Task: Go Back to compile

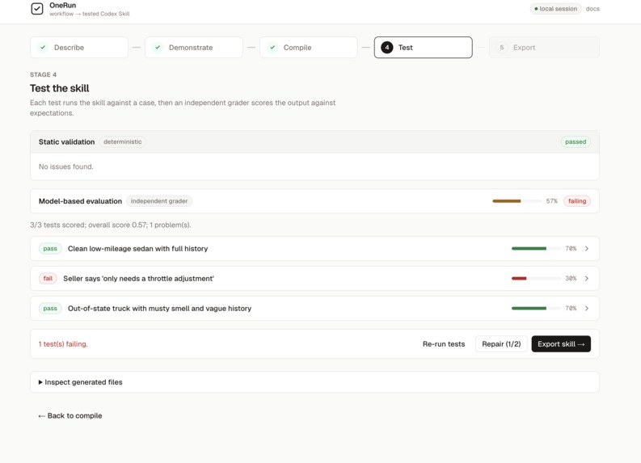Action: pos(70,415)
